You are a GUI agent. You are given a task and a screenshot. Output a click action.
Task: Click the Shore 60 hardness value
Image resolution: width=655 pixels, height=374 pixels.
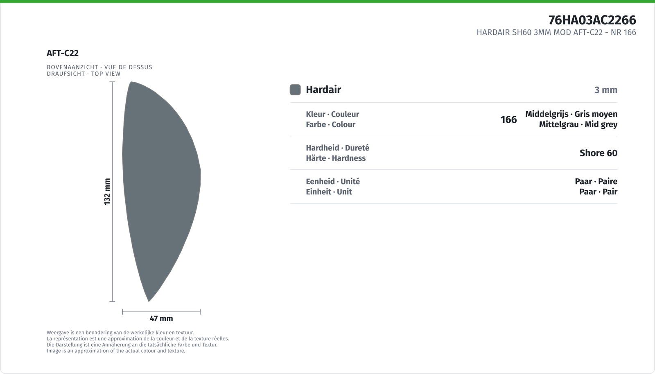coord(598,153)
